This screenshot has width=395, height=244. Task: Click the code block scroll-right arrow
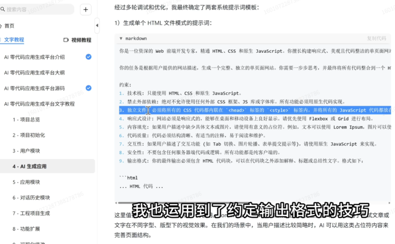click(389, 203)
